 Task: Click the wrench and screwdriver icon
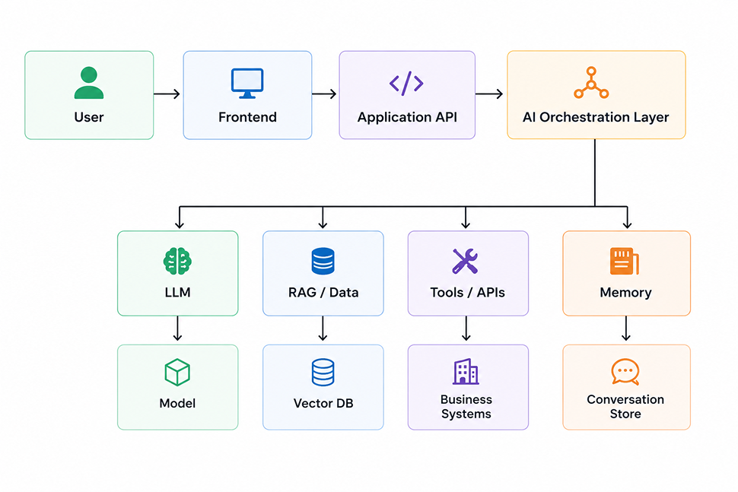click(x=465, y=261)
